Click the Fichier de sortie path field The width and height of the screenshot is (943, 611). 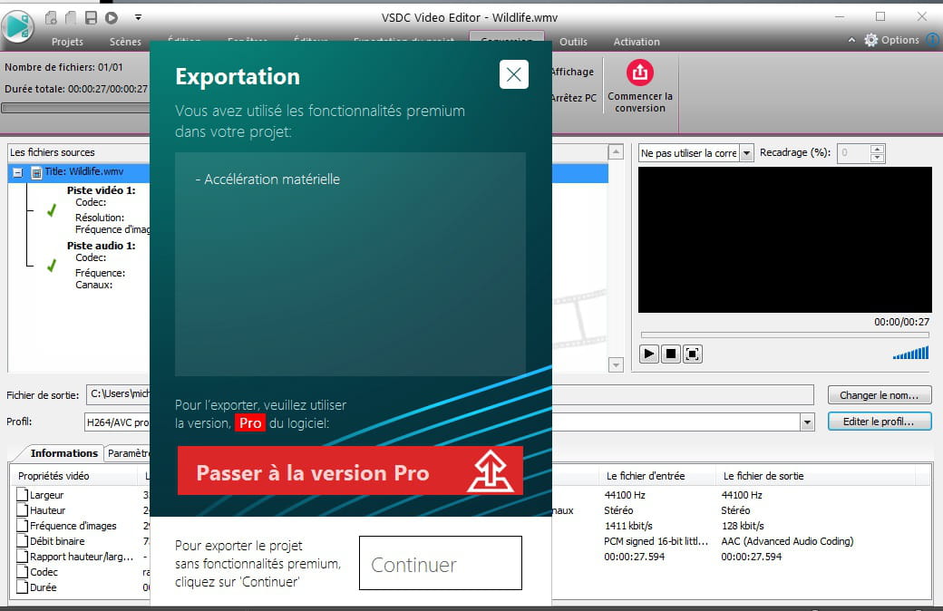point(450,394)
